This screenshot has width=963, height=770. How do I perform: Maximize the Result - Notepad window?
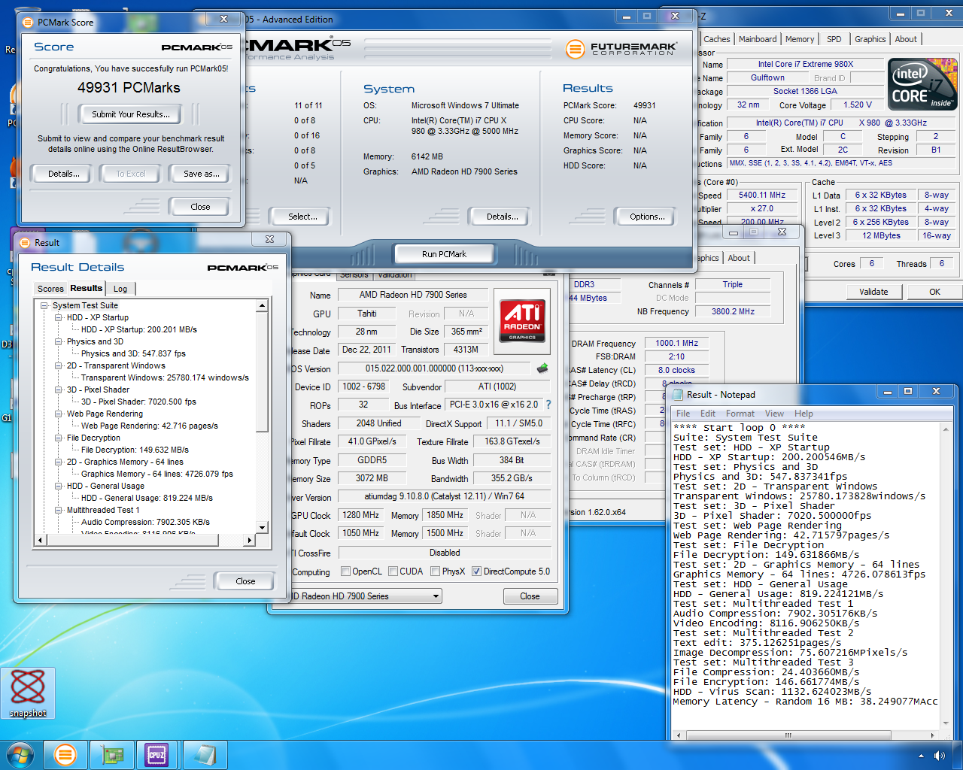pos(908,391)
